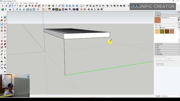Screen dimensions: 180x101
Task: Select the Offset tool in left toolbar
Action: pos(5,47)
